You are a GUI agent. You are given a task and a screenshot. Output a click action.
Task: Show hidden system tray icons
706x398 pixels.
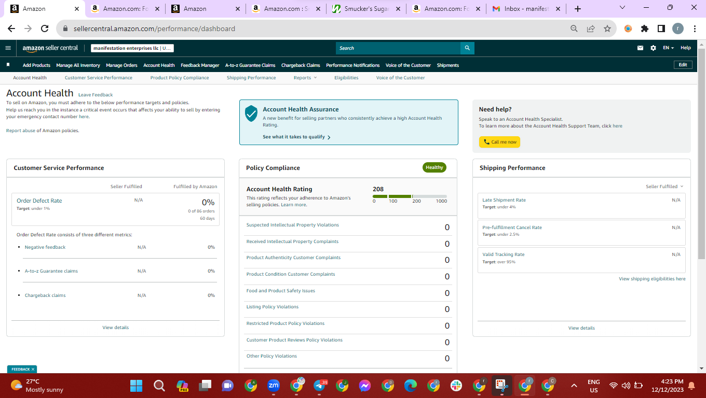coord(574,386)
